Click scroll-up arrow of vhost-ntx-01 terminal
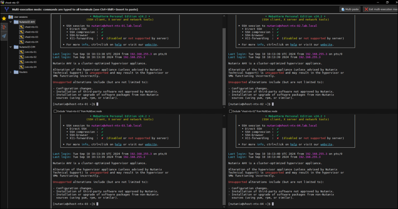398x209 pixels. (x=224, y=16)
